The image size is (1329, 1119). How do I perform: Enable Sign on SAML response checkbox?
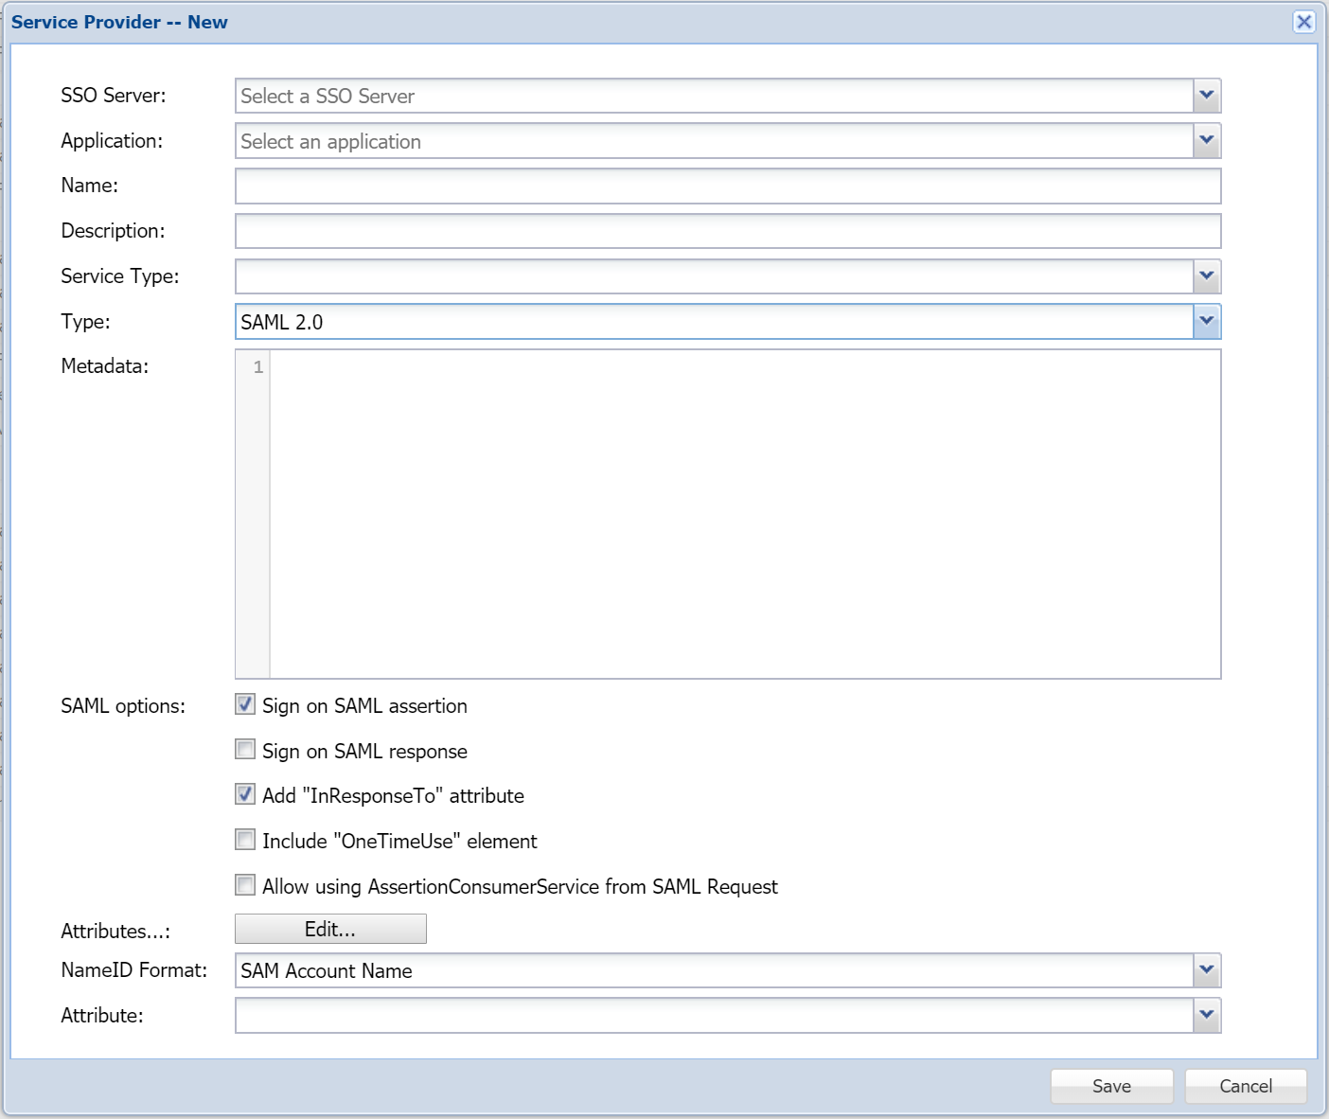(245, 750)
